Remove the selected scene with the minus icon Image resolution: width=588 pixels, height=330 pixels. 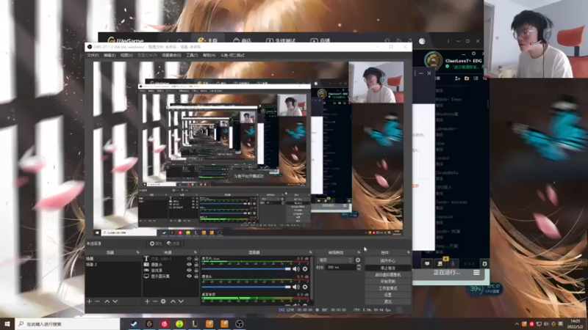pos(98,301)
